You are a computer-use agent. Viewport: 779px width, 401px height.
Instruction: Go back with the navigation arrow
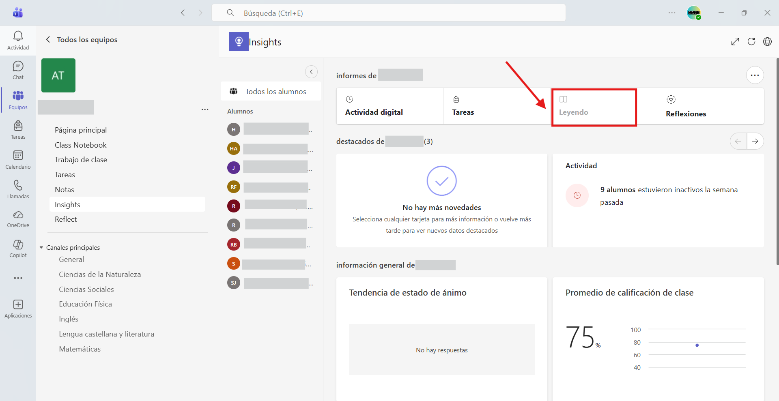tap(183, 13)
